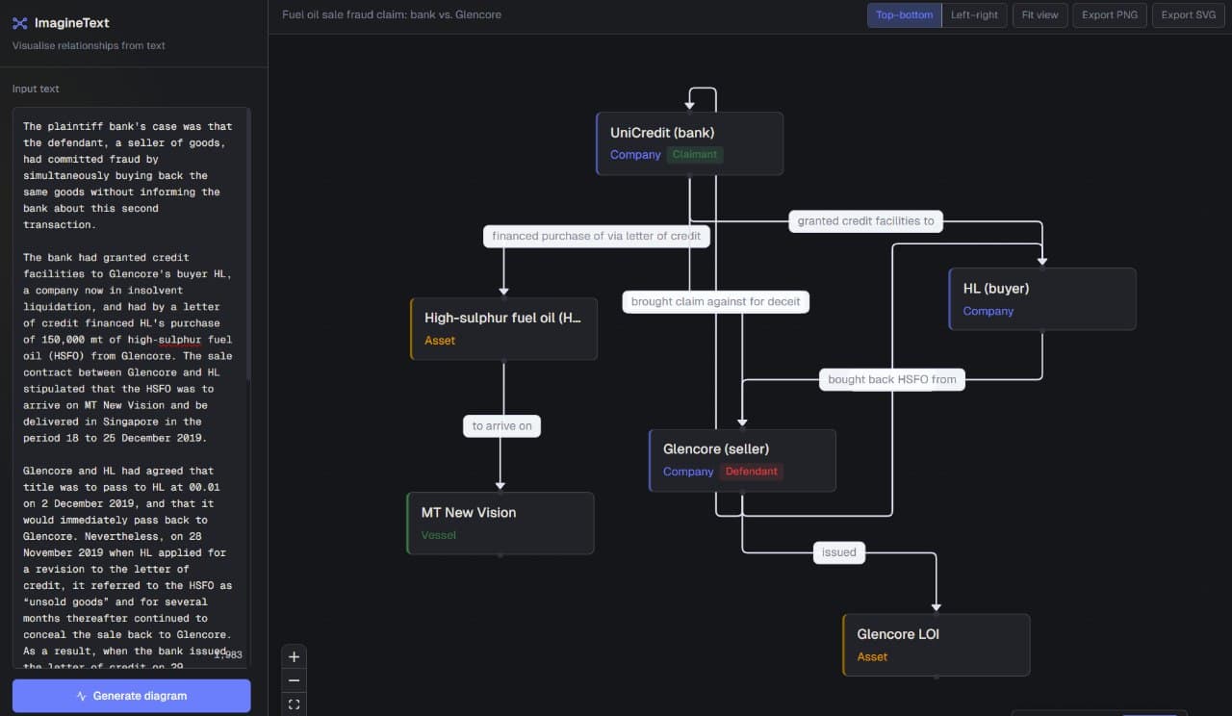
Task: Export the diagram as SVG
Action: point(1189,15)
